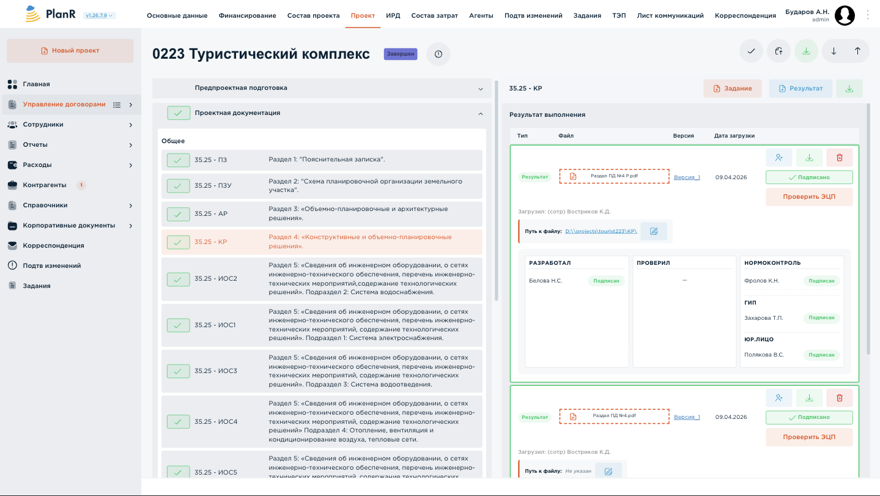The height and width of the screenshot is (496, 880).
Task: Open the user avatar profile icon
Action: tap(845, 15)
